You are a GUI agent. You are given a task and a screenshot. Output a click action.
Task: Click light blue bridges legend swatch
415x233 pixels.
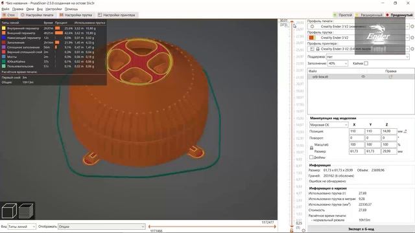coord(4,57)
